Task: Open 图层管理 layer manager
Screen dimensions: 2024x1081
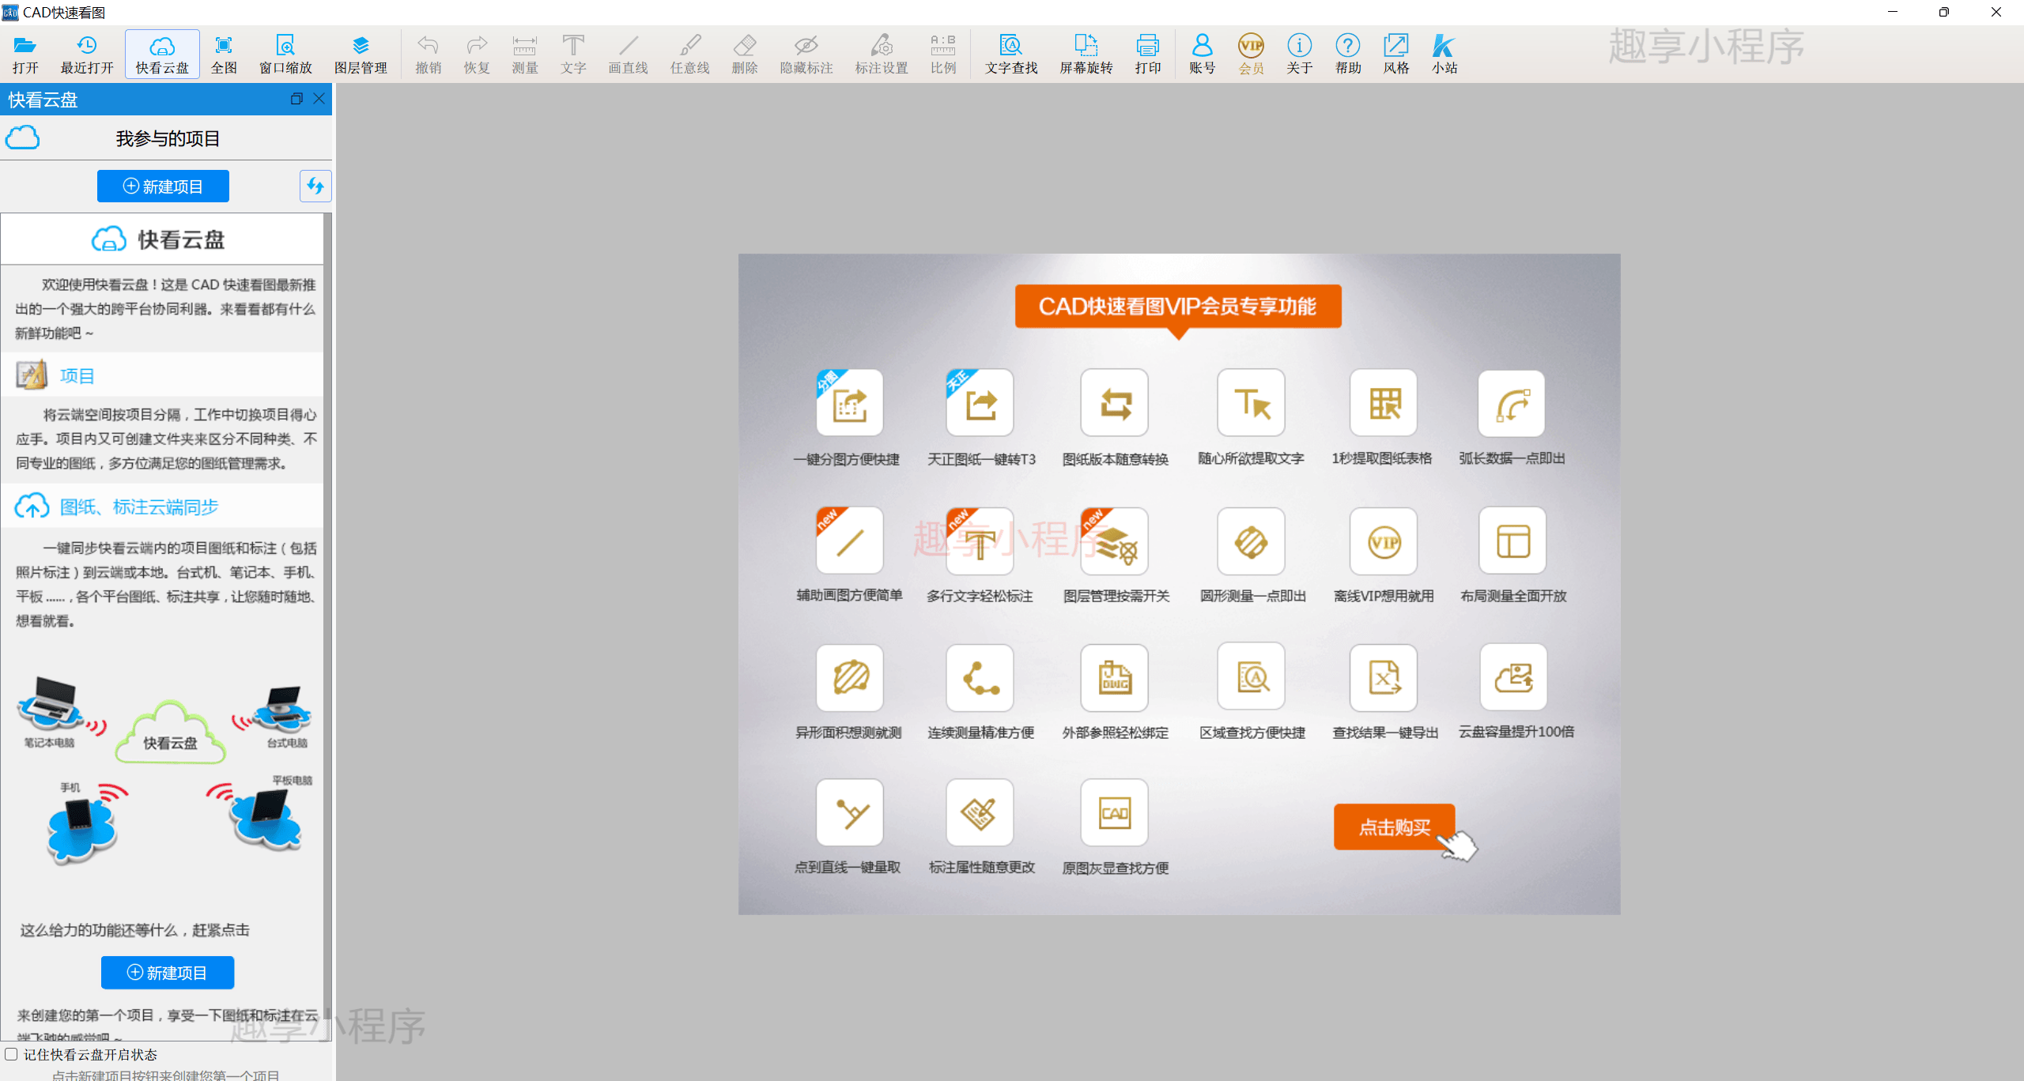Action: coord(361,55)
